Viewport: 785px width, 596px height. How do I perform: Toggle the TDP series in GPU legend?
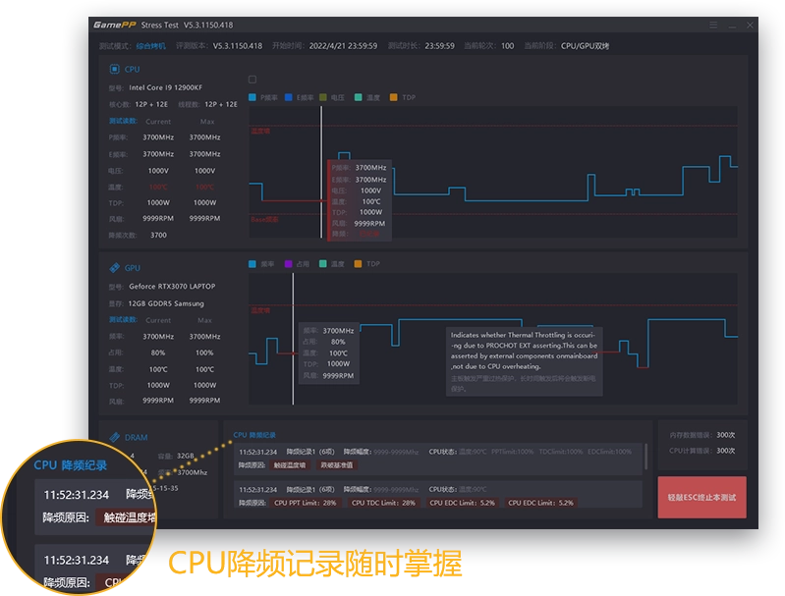tap(367, 264)
